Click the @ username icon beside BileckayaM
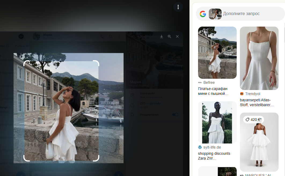This screenshot has width=285, height=176. [x=132, y=95]
